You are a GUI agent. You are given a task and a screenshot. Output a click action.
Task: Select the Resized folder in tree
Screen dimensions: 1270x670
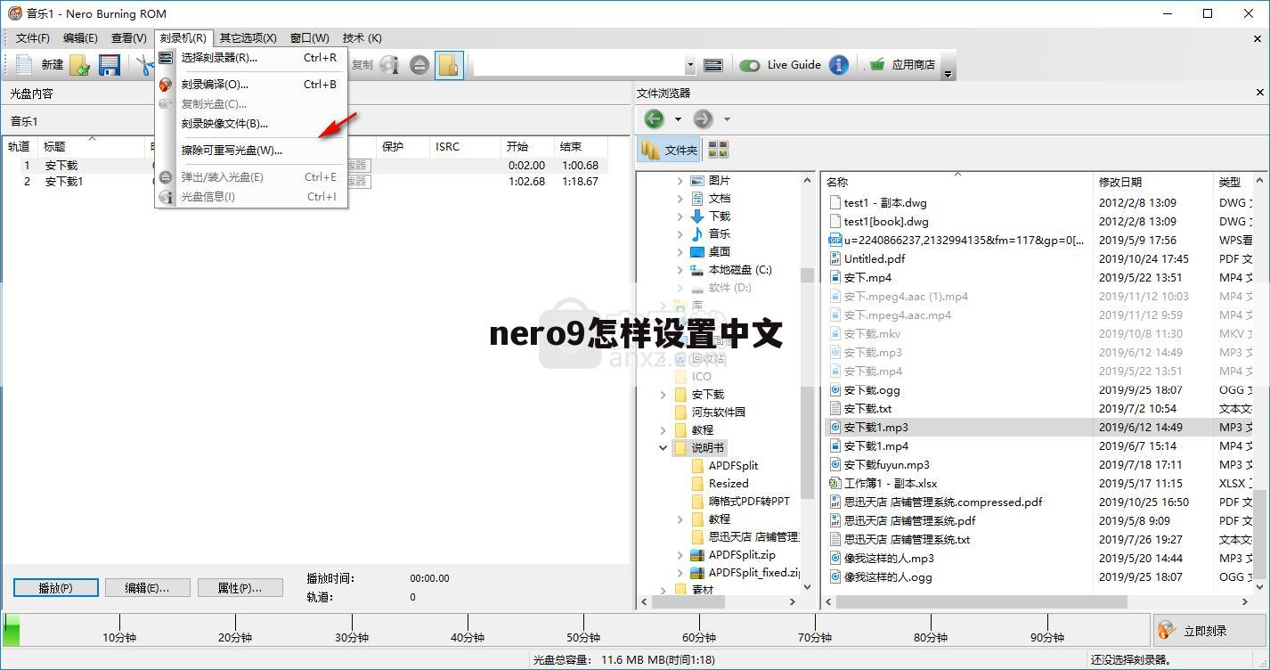[729, 483]
